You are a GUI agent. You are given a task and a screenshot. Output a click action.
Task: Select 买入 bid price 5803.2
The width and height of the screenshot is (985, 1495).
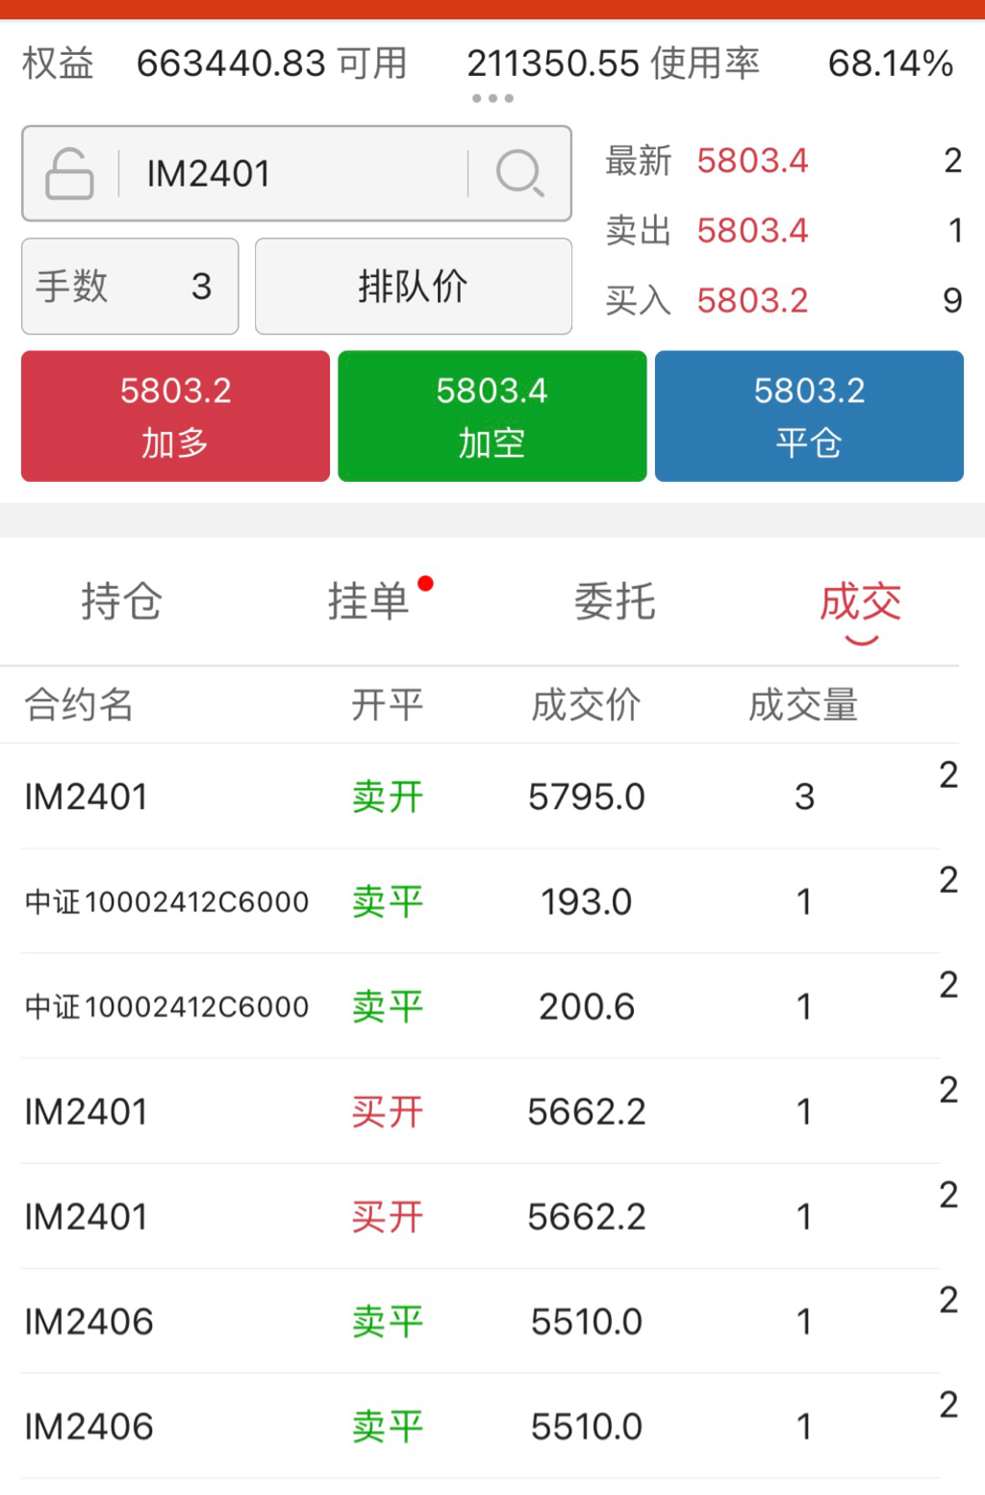(752, 301)
